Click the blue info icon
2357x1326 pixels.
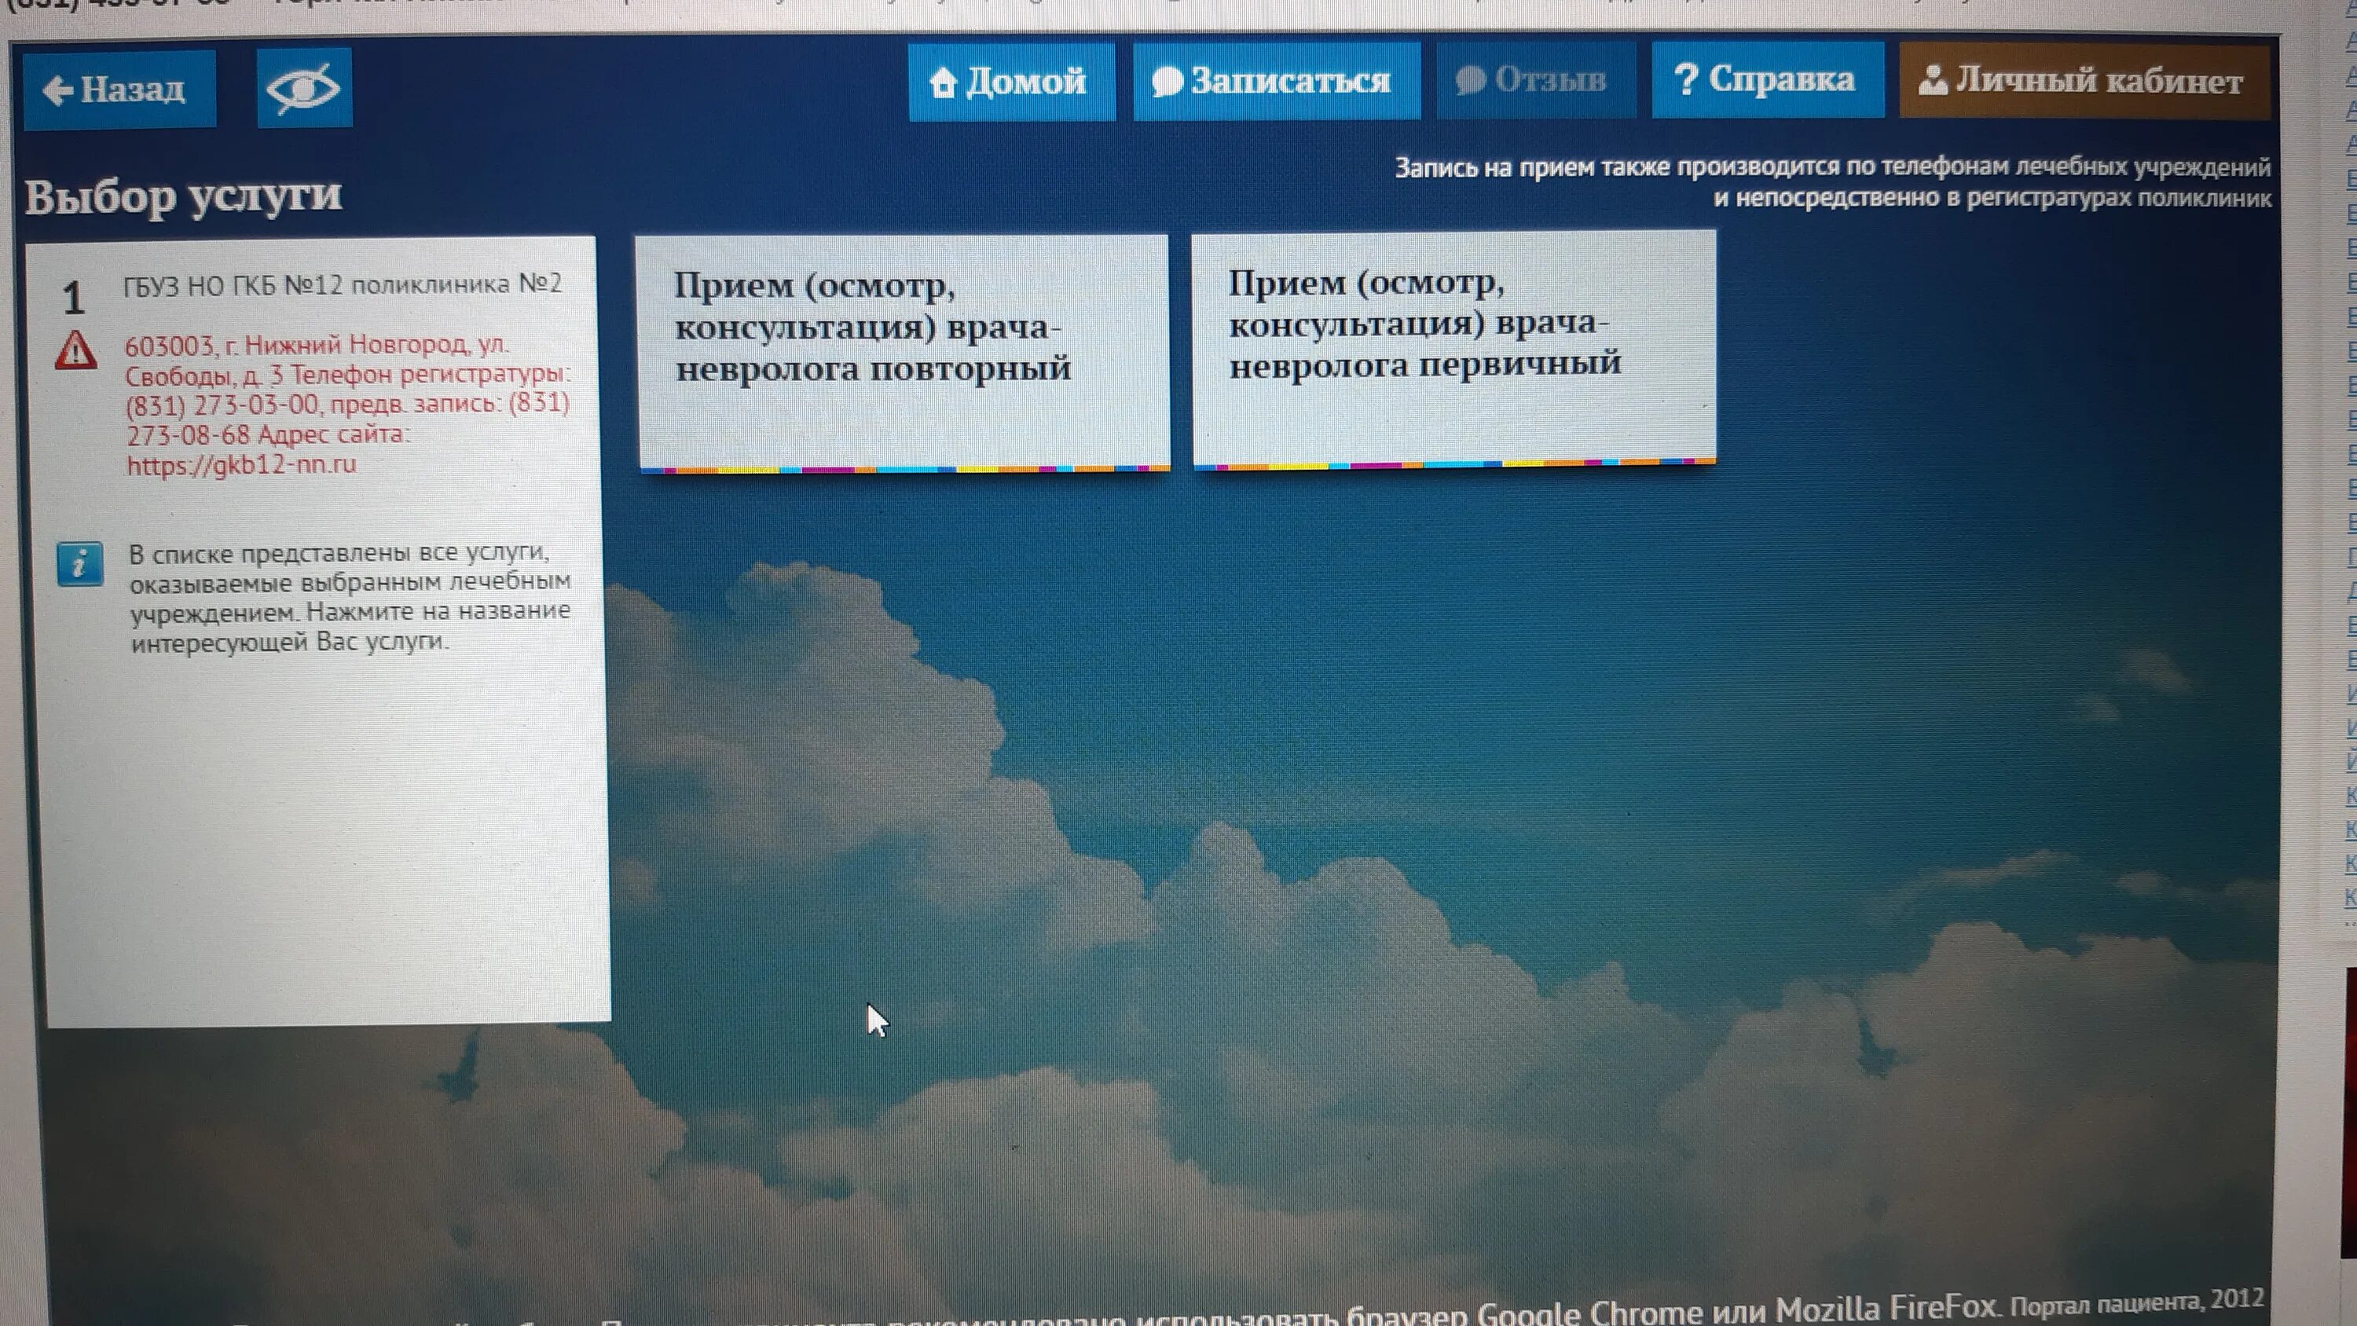79,564
